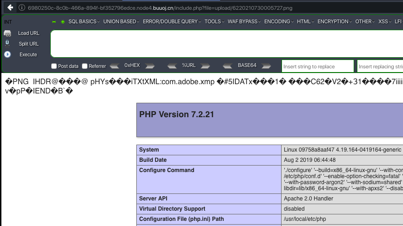This screenshot has height=226, width=403.
Task: Click the green asterisk HackBar icon
Action: (63, 22)
